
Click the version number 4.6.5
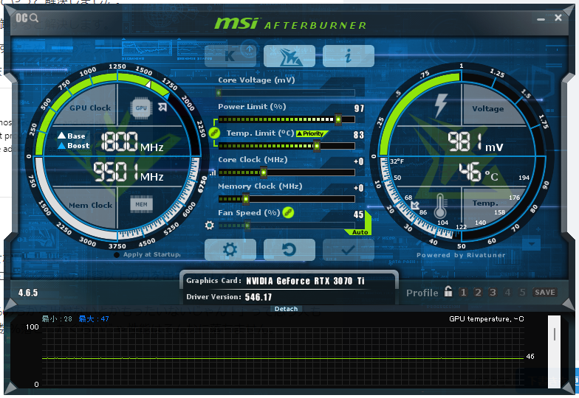click(x=28, y=293)
